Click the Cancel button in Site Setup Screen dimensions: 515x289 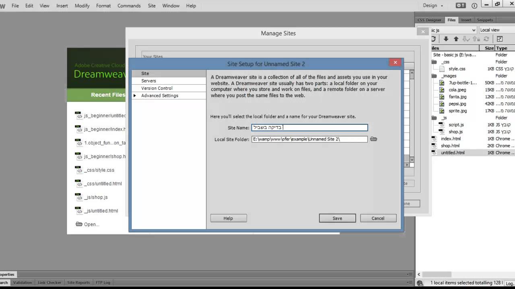coord(378,218)
